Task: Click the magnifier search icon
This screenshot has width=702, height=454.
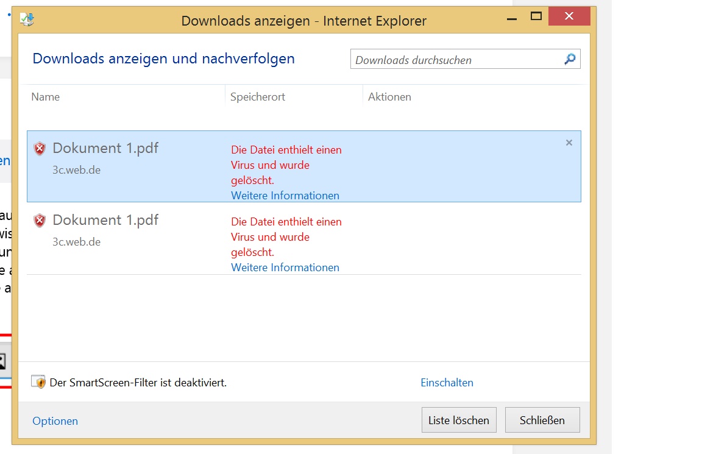Action: click(x=570, y=59)
